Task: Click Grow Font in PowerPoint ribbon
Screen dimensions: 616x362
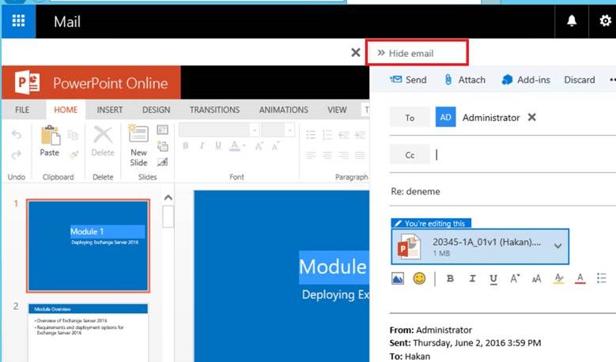Action: [x=259, y=146]
